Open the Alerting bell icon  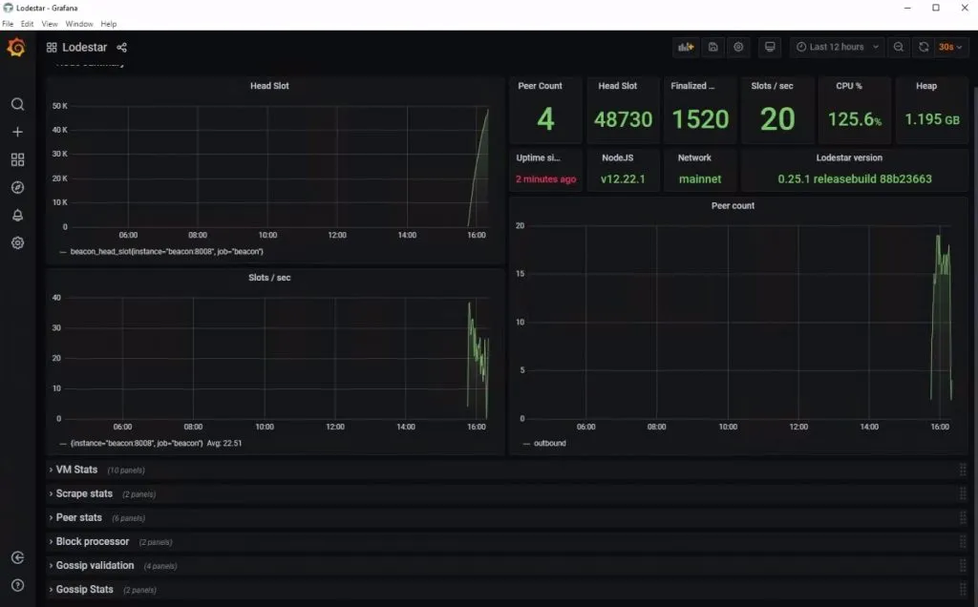[17, 215]
